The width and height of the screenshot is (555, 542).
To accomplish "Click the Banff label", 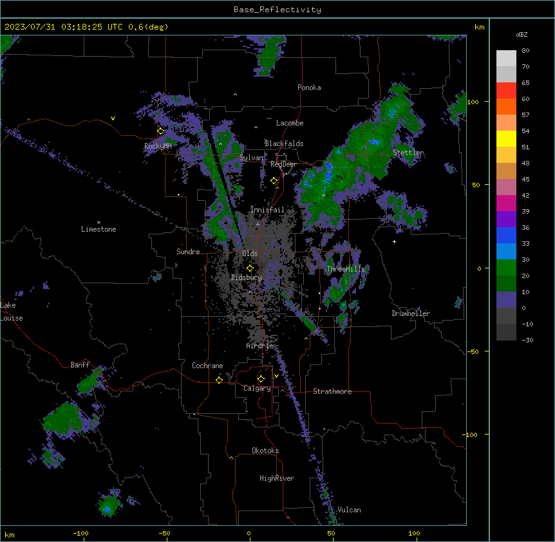I will click(x=80, y=365).
